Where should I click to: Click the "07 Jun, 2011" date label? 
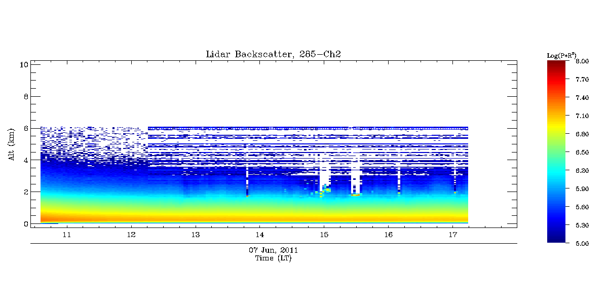[x=273, y=250]
